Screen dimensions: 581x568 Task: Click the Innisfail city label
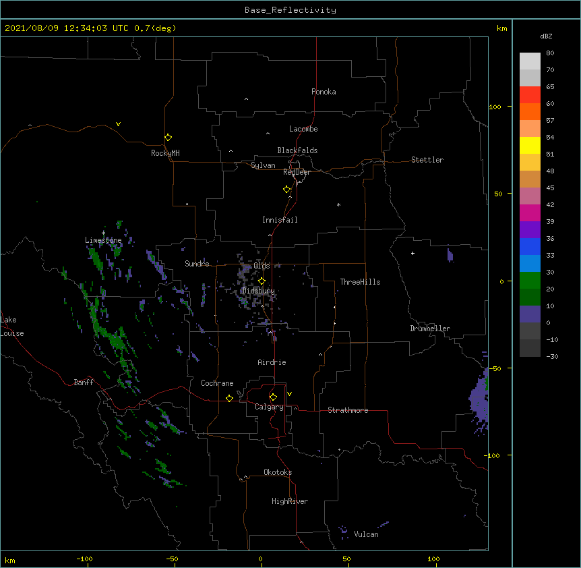(x=280, y=220)
